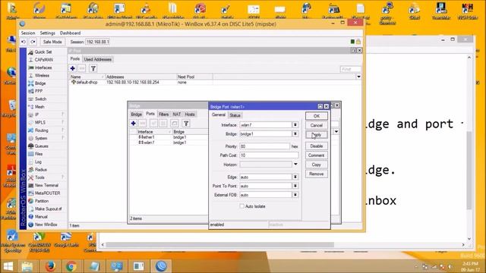Image resolution: width=486 pixels, height=273 pixels.
Task: Click OK in Bridge Port dialog
Action: click(317, 116)
